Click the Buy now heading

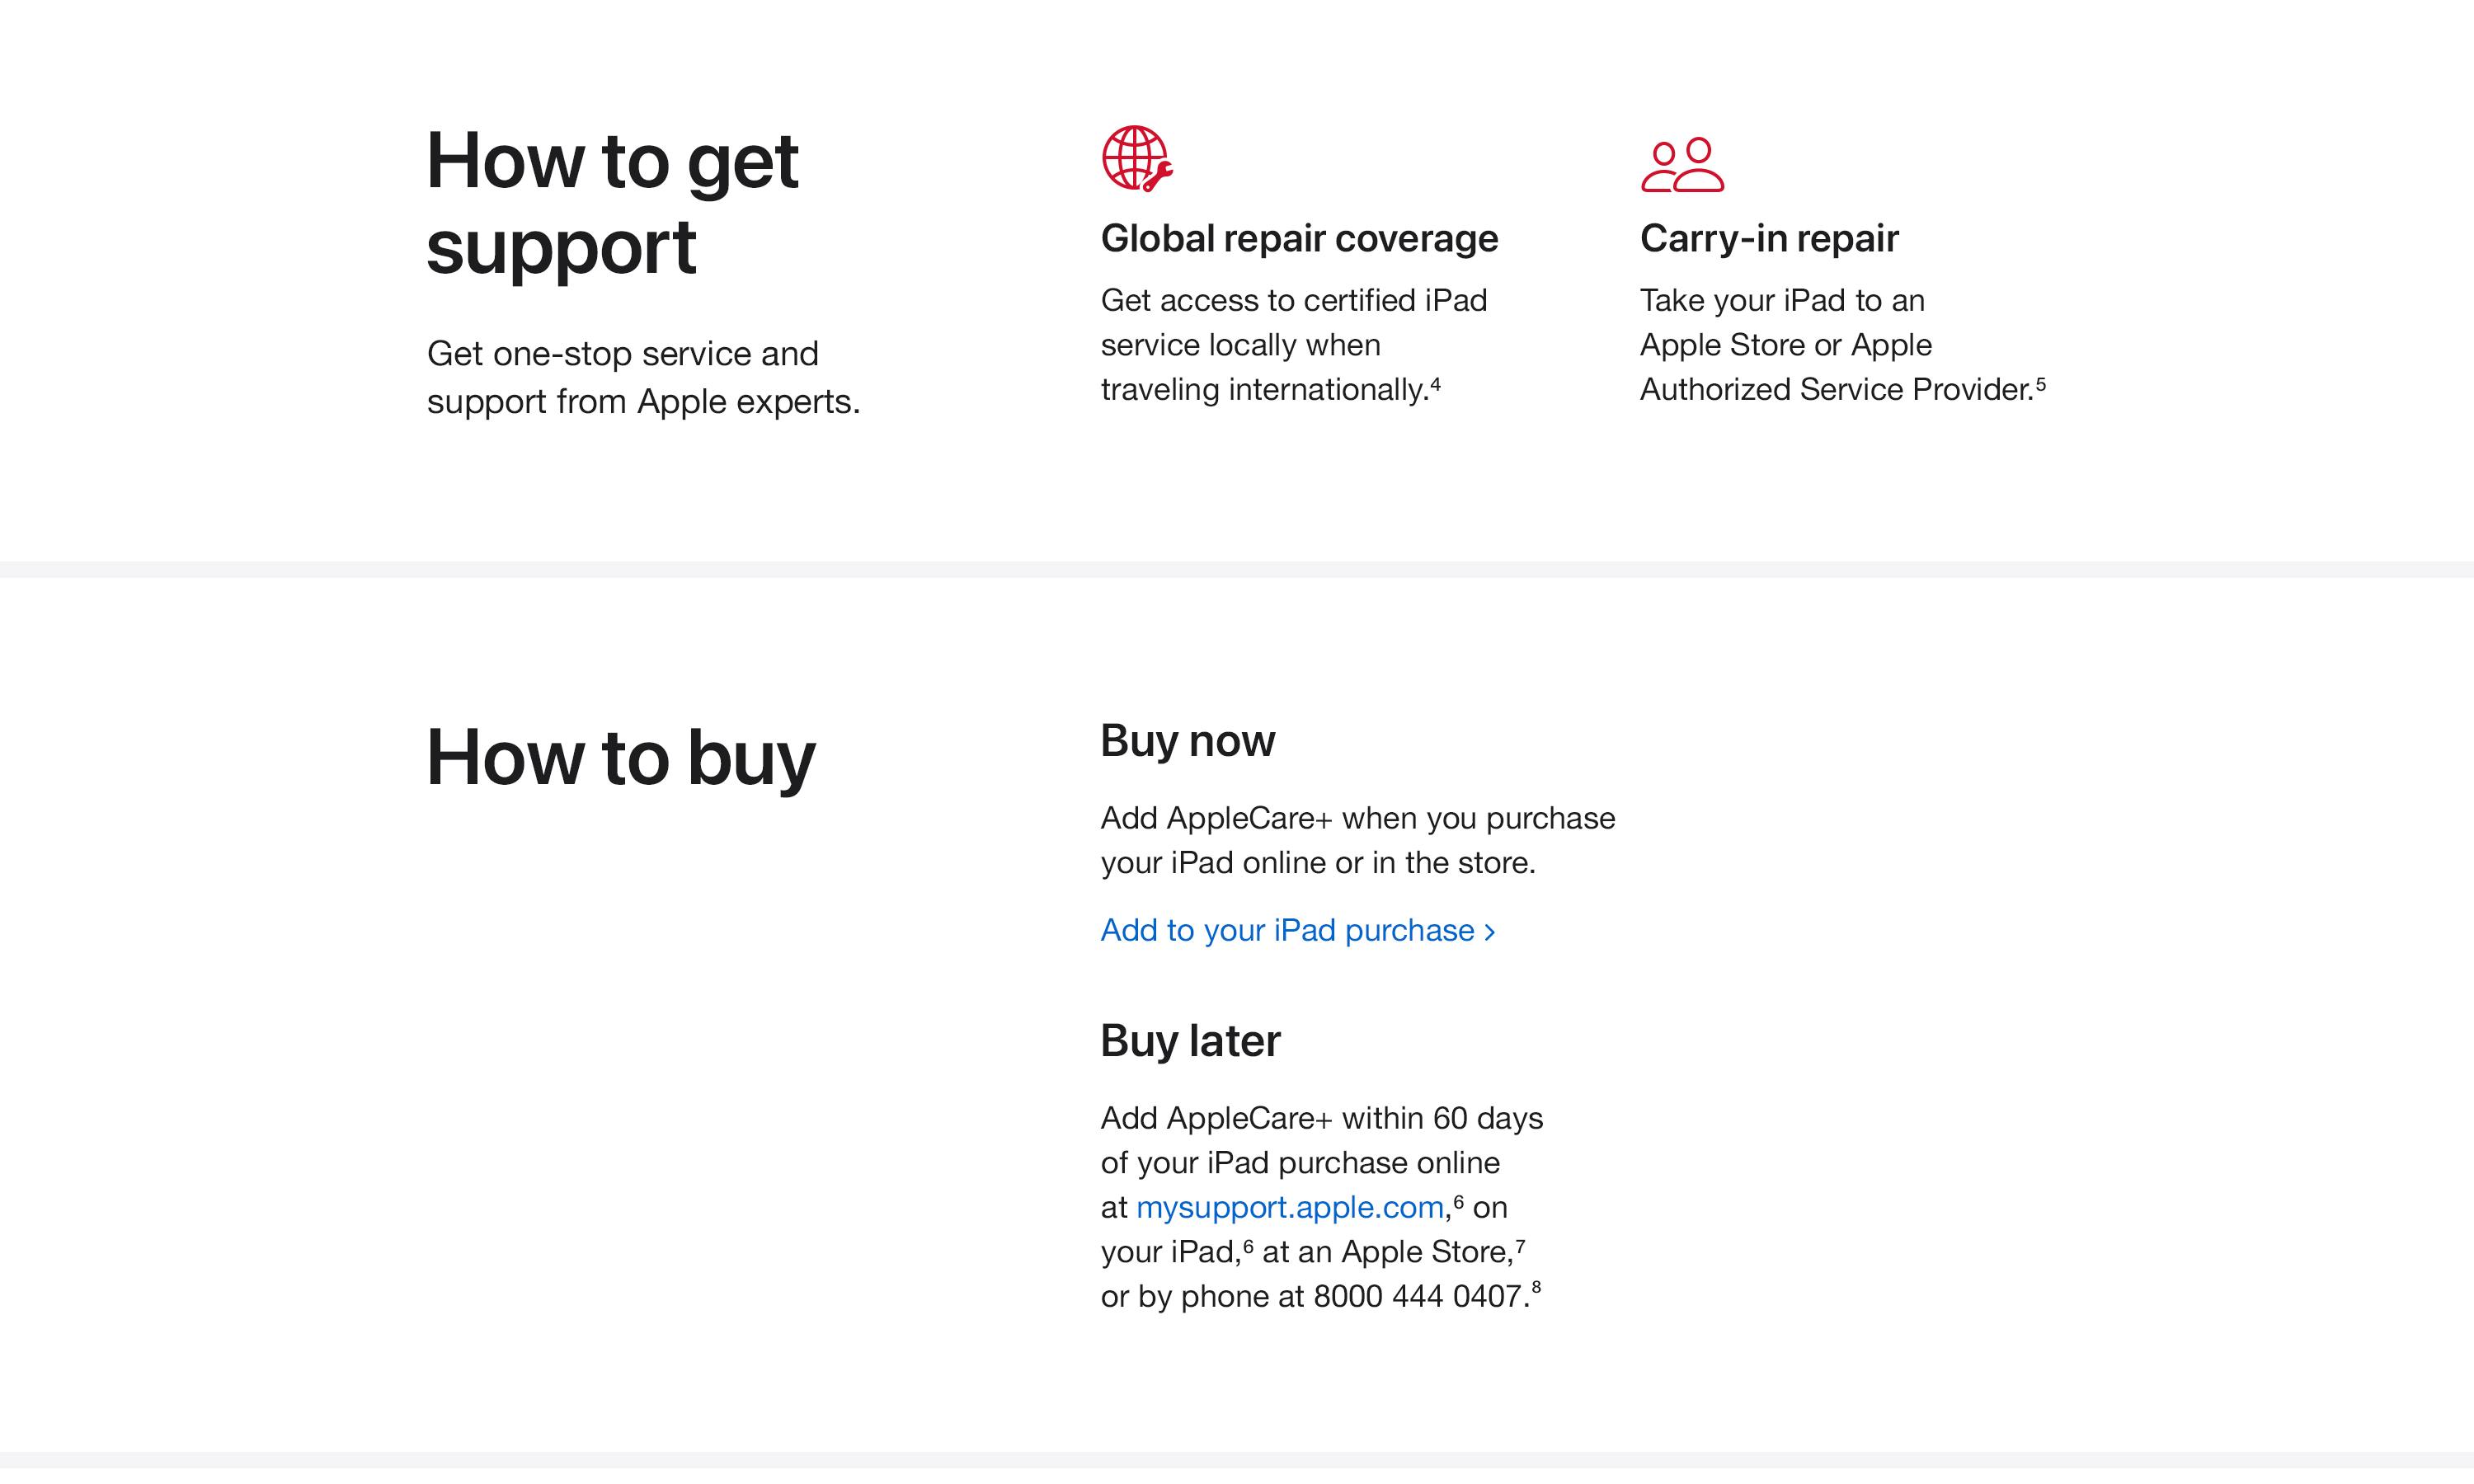(1187, 741)
